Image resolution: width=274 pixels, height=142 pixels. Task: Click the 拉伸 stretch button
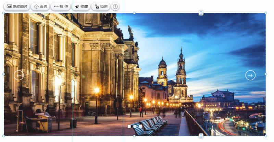click(60, 7)
